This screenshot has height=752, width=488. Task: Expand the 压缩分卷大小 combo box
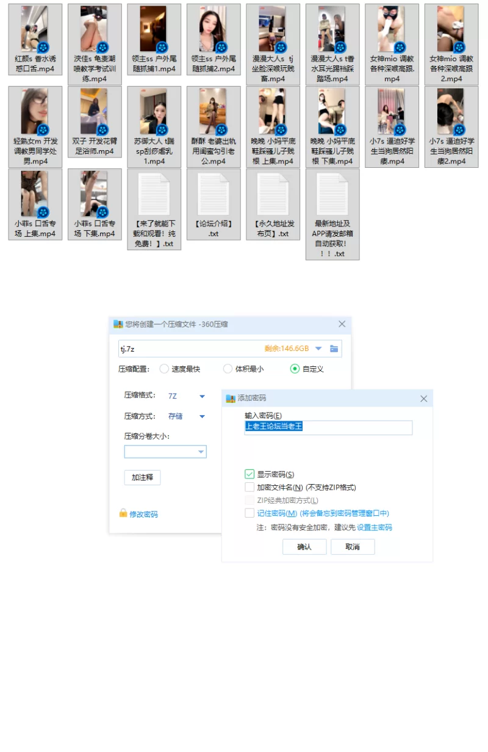(x=165, y=452)
